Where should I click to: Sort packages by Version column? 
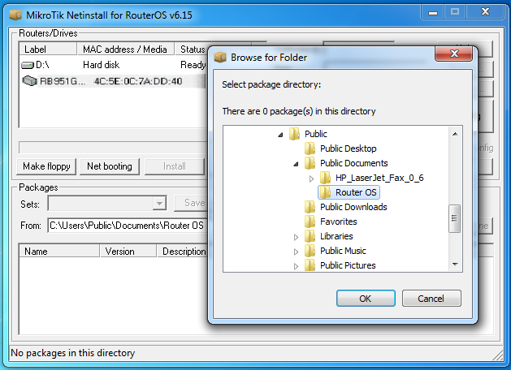[128, 252]
